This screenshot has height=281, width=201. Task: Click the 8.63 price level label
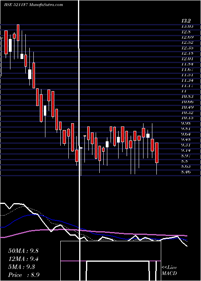[186, 166]
